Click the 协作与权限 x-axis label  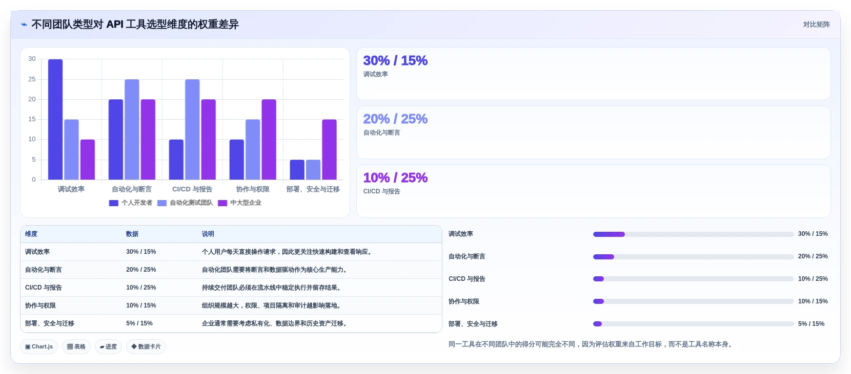click(253, 189)
